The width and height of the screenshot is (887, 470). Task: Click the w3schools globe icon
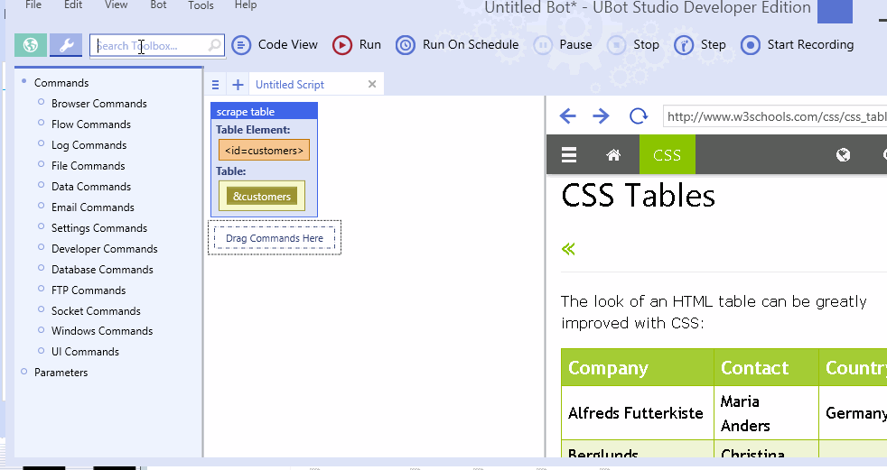click(843, 155)
